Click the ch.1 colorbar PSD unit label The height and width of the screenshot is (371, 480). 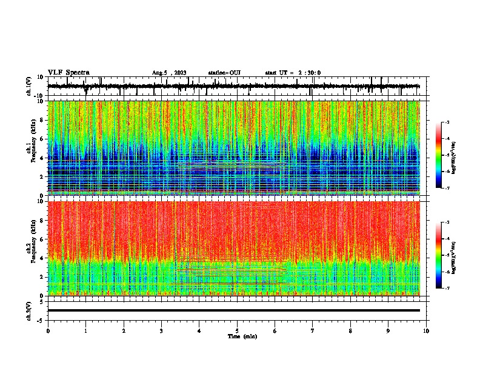(453, 158)
